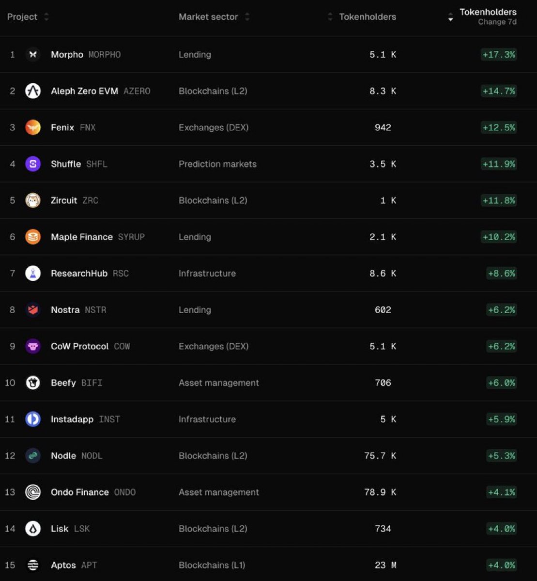The height and width of the screenshot is (581, 537).
Task: Click the +17.3% change badge
Action: [x=499, y=55]
